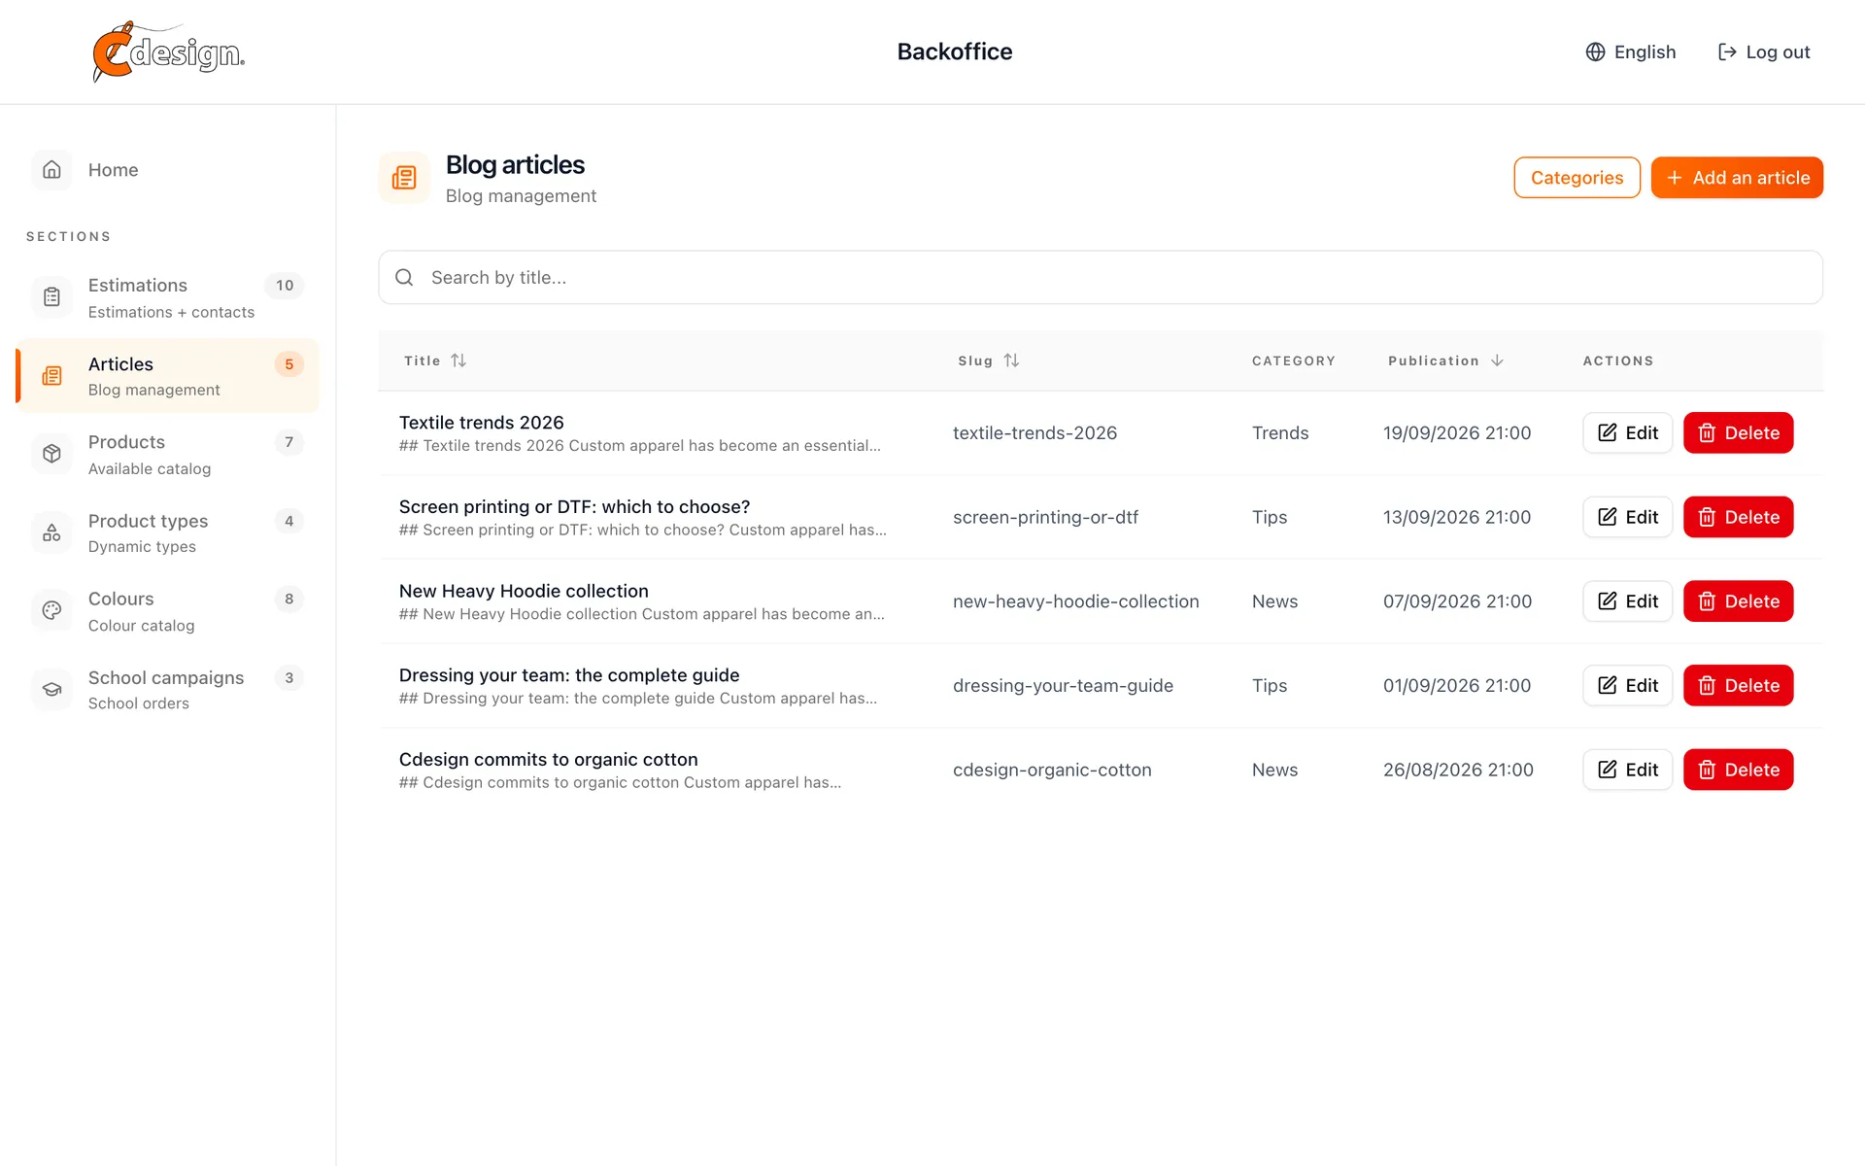Click the log out arrow icon

click(x=1727, y=51)
